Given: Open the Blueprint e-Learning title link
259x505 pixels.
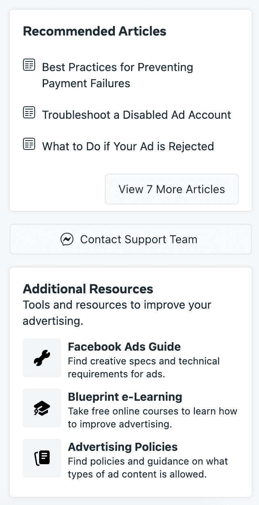Looking at the screenshot, I should [x=125, y=397].
